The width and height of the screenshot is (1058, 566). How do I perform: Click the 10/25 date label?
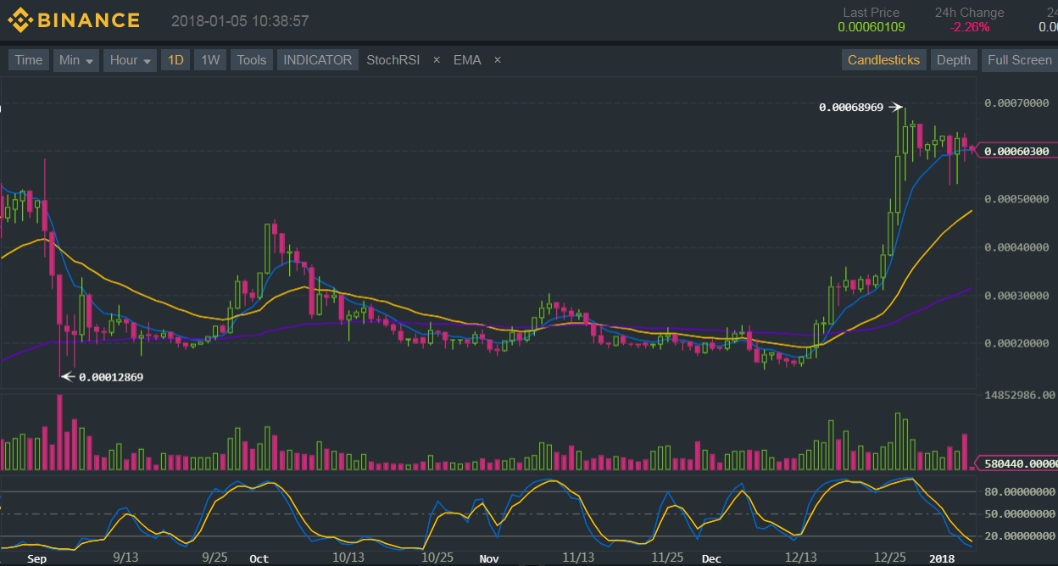437,558
